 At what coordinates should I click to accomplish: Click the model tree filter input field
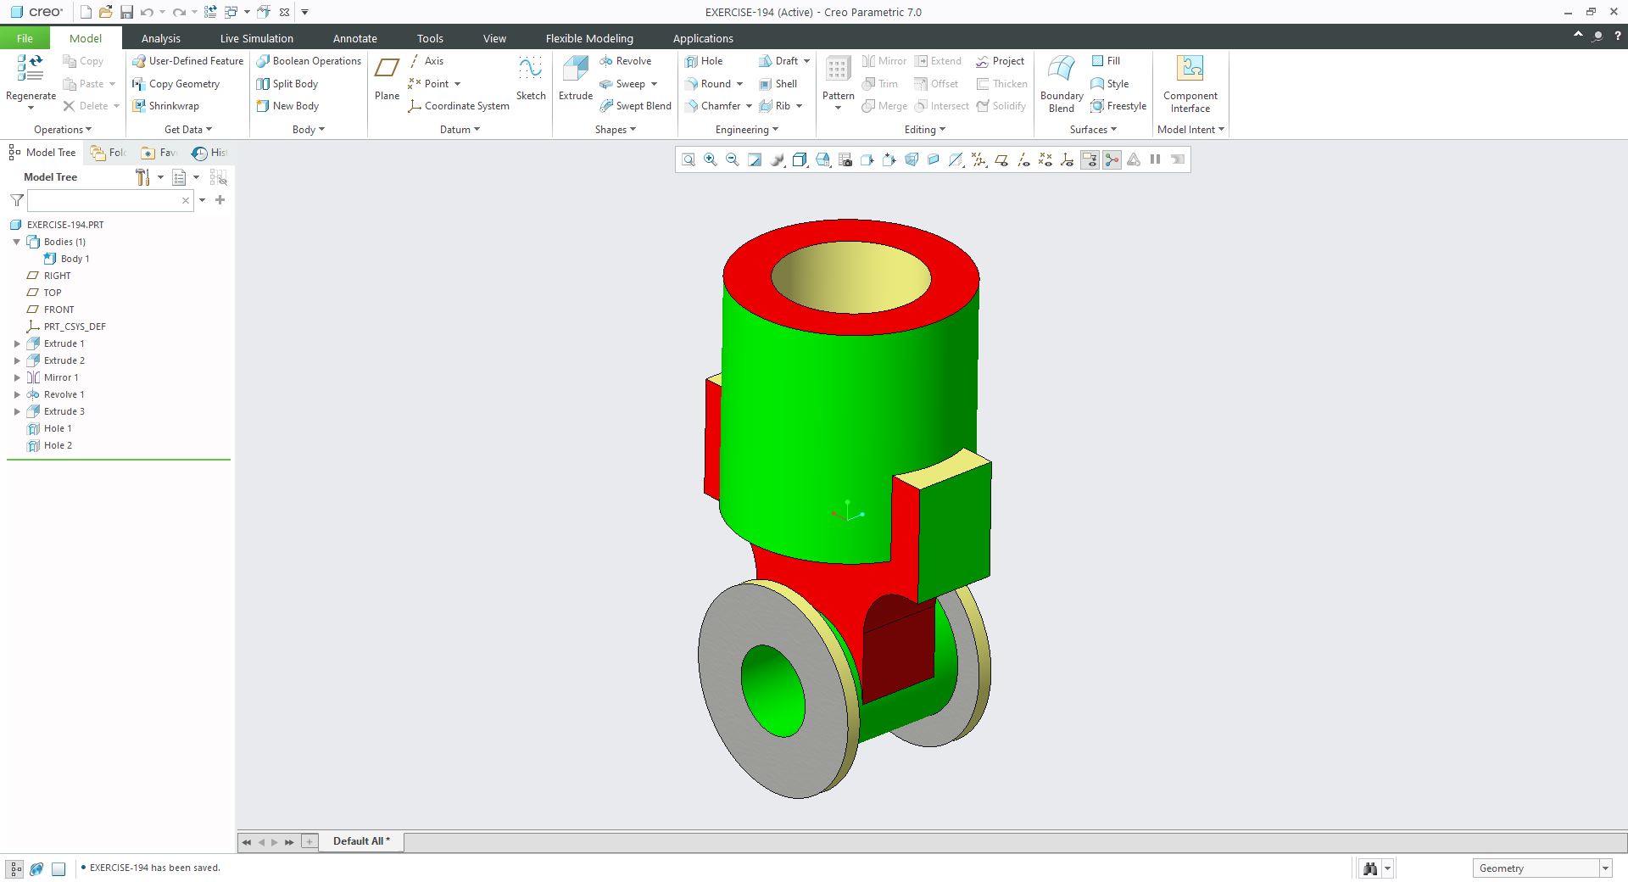(x=110, y=200)
